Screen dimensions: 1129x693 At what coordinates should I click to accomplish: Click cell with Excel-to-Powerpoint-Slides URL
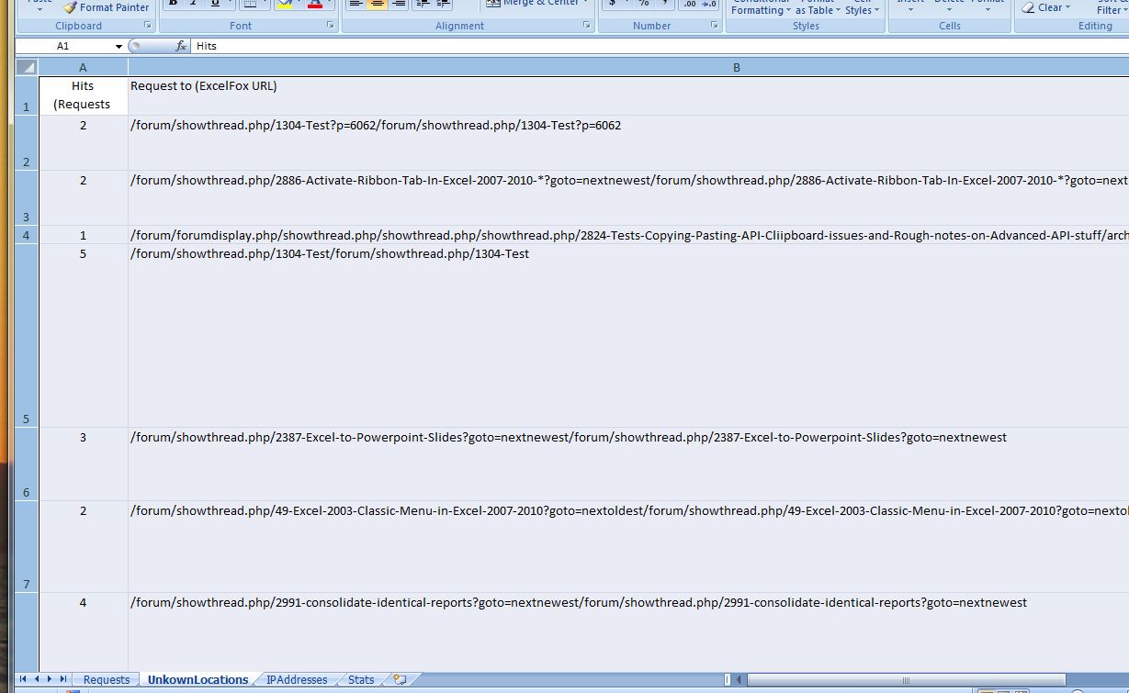(628, 464)
